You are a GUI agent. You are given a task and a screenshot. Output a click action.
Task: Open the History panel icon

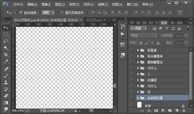(x=123, y=26)
